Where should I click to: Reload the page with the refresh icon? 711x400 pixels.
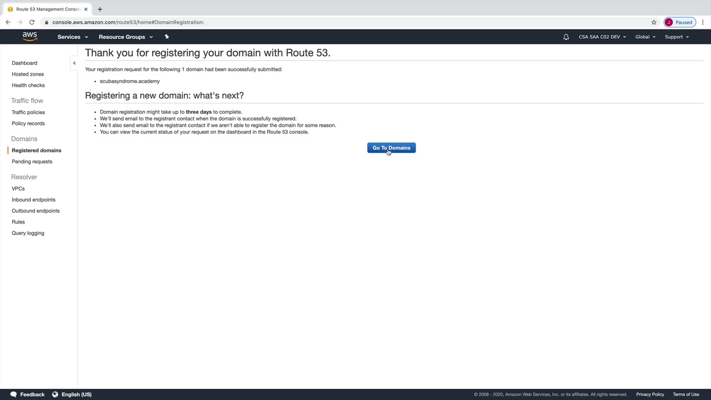[x=32, y=22]
